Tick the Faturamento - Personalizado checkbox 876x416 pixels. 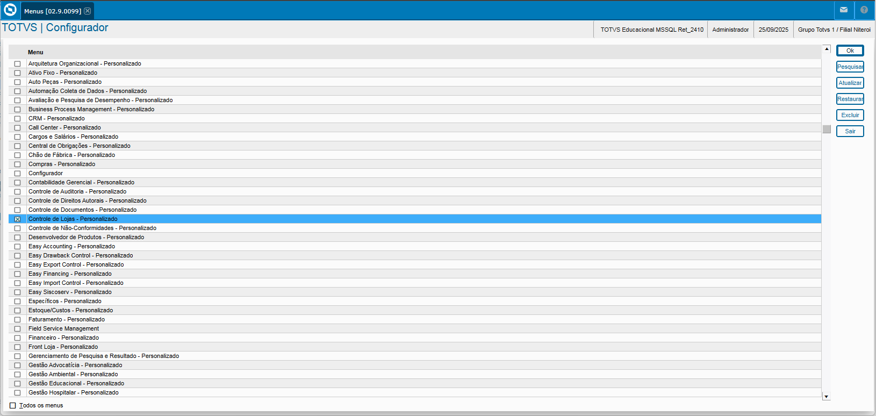(x=17, y=320)
